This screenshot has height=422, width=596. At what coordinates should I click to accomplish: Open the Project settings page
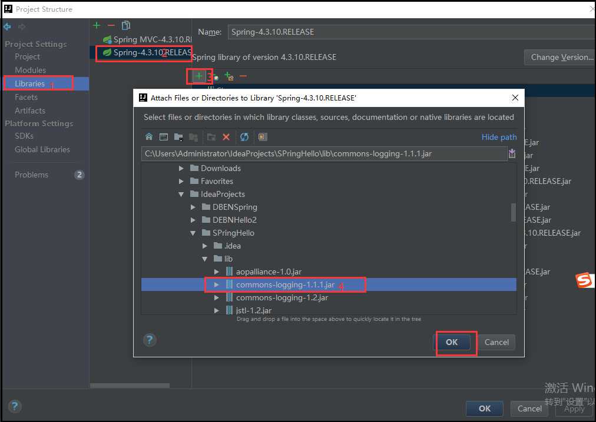click(27, 56)
